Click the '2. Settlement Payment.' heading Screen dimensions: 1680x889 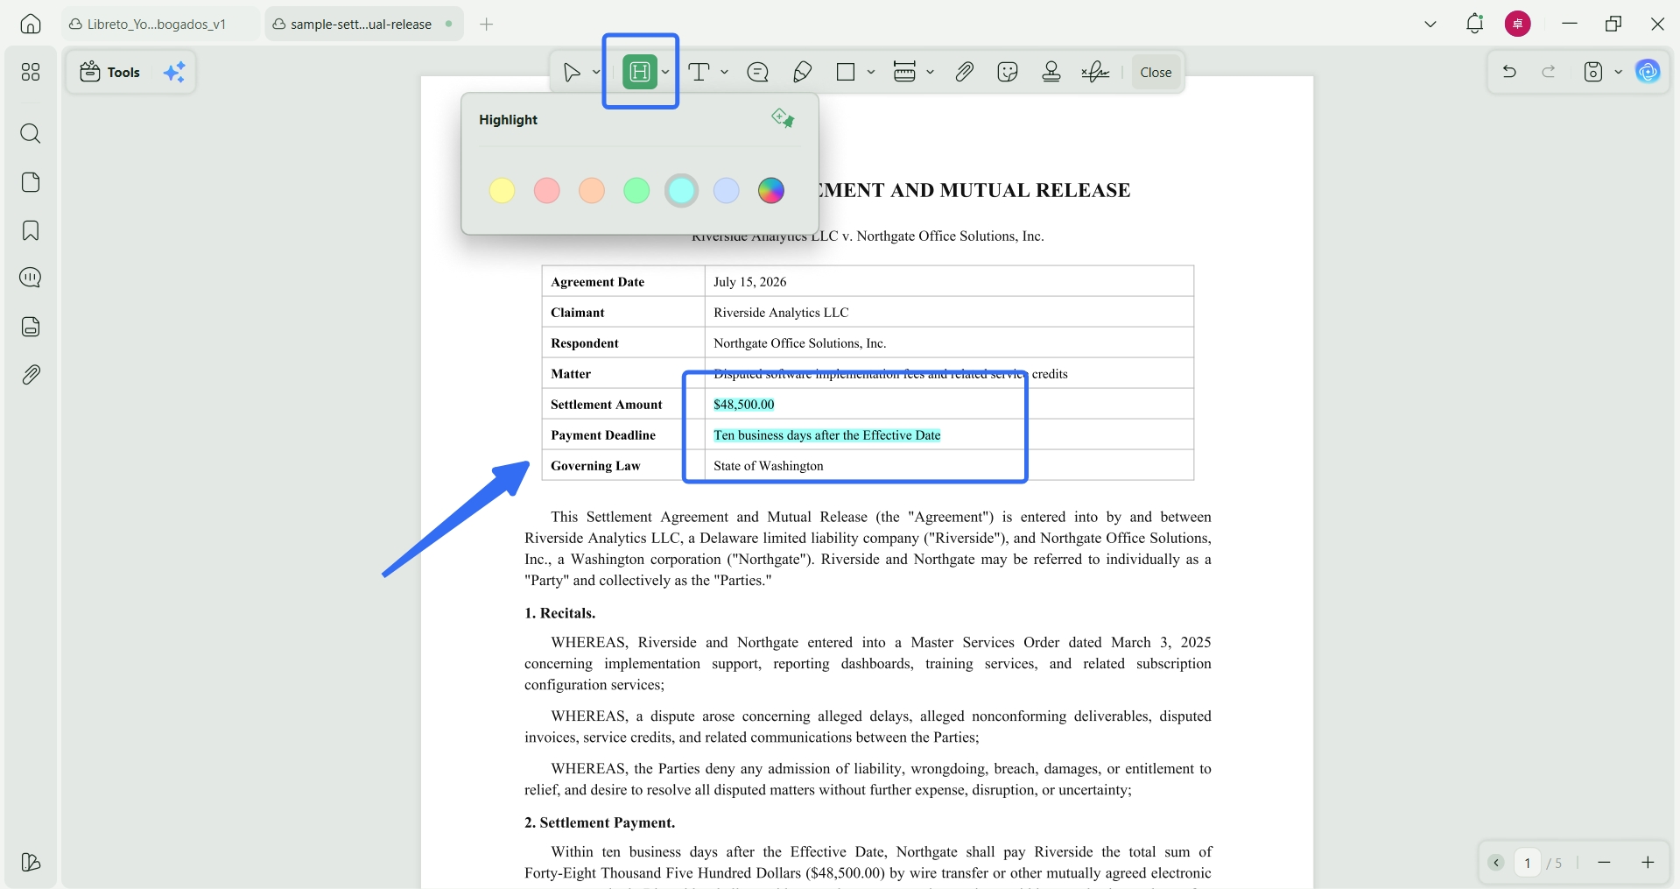tap(600, 822)
